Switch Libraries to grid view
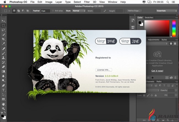The image size is (179, 122). coord(171,44)
